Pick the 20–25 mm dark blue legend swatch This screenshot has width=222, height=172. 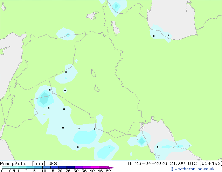coord(63,167)
